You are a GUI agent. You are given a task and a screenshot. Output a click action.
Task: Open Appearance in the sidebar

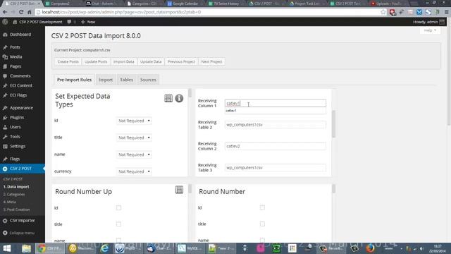[x=23, y=108]
